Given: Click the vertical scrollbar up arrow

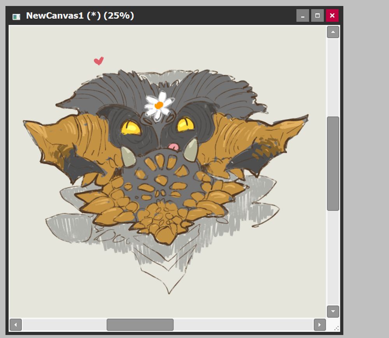Looking at the screenshot, I should pyautogui.click(x=333, y=32).
